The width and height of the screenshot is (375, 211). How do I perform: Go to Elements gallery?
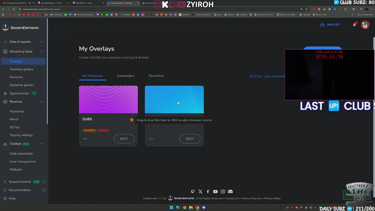(x=22, y=85)
